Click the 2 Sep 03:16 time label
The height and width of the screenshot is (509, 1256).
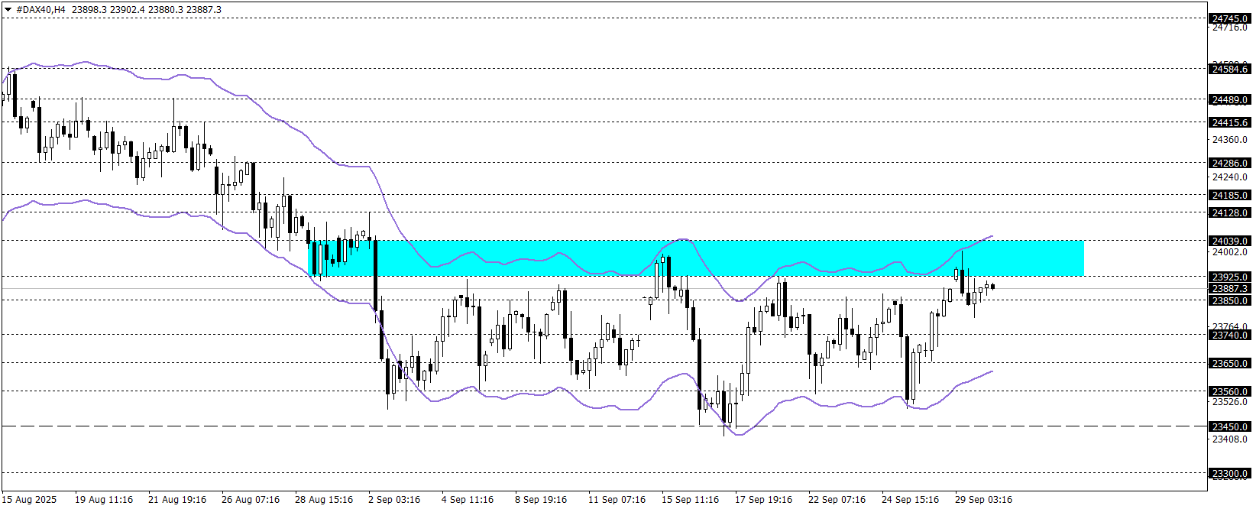pos(394,500)
